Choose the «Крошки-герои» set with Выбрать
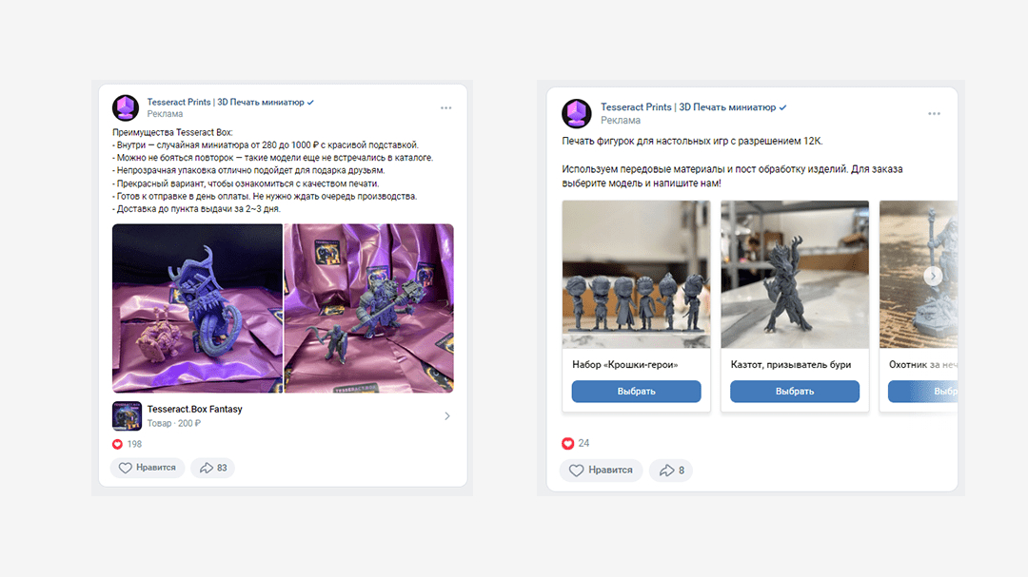Screen dimensions: 1028x577 coord(636,391)
